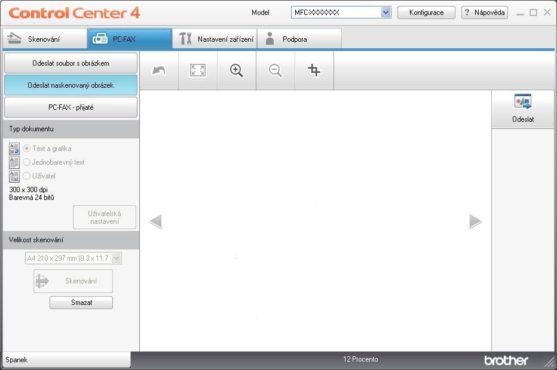Click PC-FAX - přijaté button
This screenshot has height=370, width=557.
click(x=71, y=107)
